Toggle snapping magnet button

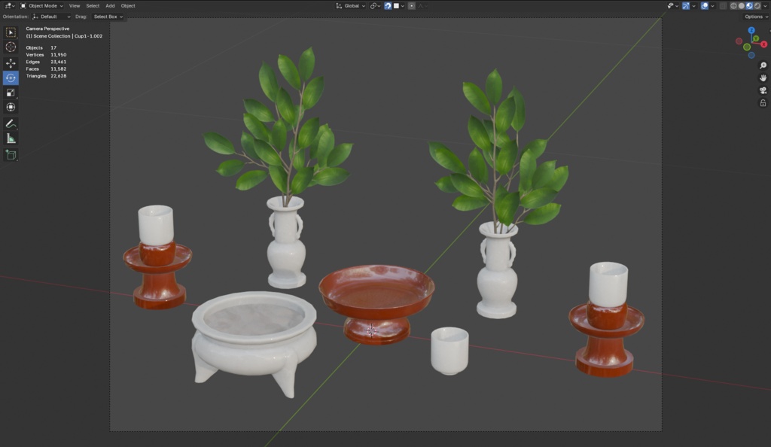coord(388,6)
